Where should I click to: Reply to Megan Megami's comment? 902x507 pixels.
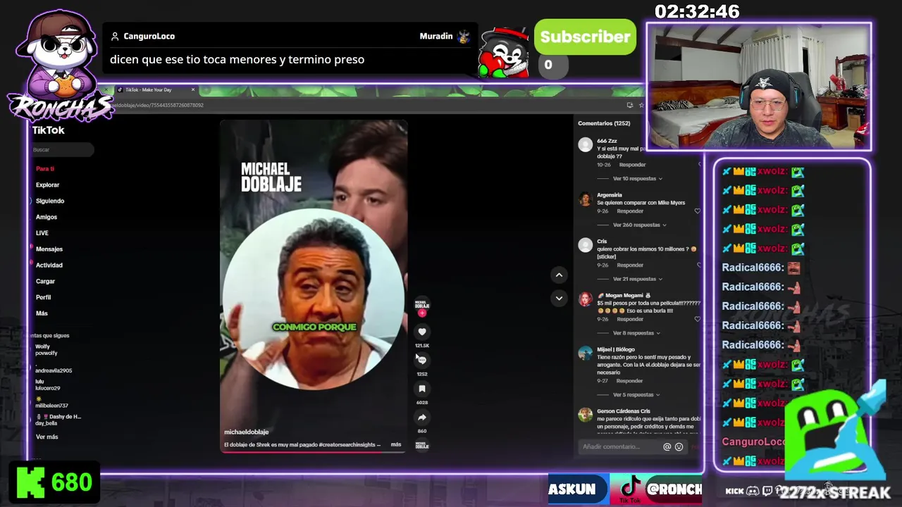click(x=629, y=319)
